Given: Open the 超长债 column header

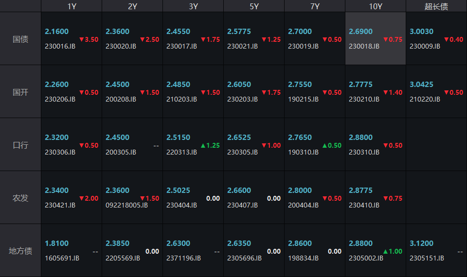Looking at the screenshot, I should point(436,6).
